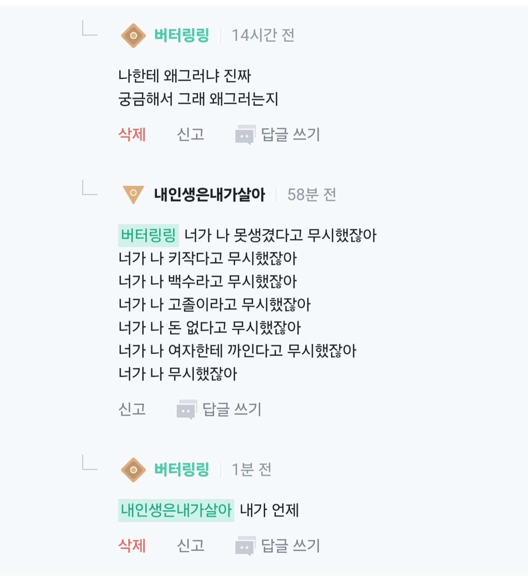Click the 답글 쓰기 speech bubble icon under the 14시간 전 comment
This screenshot has height=576, width=528.
245,135
